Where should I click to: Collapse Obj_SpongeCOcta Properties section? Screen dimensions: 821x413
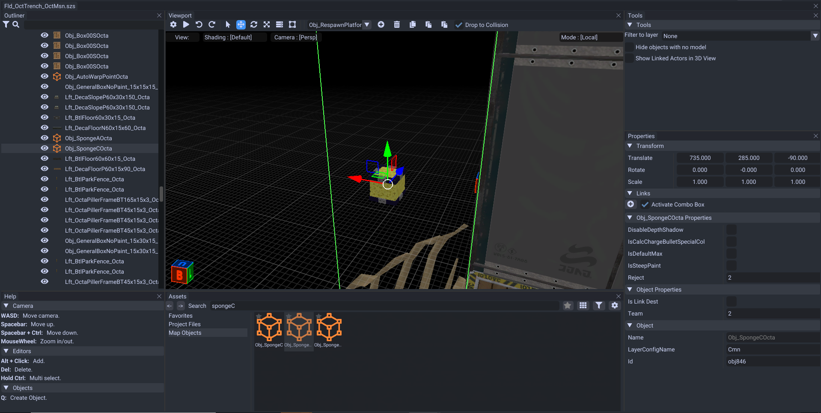[x=630, y=218]
